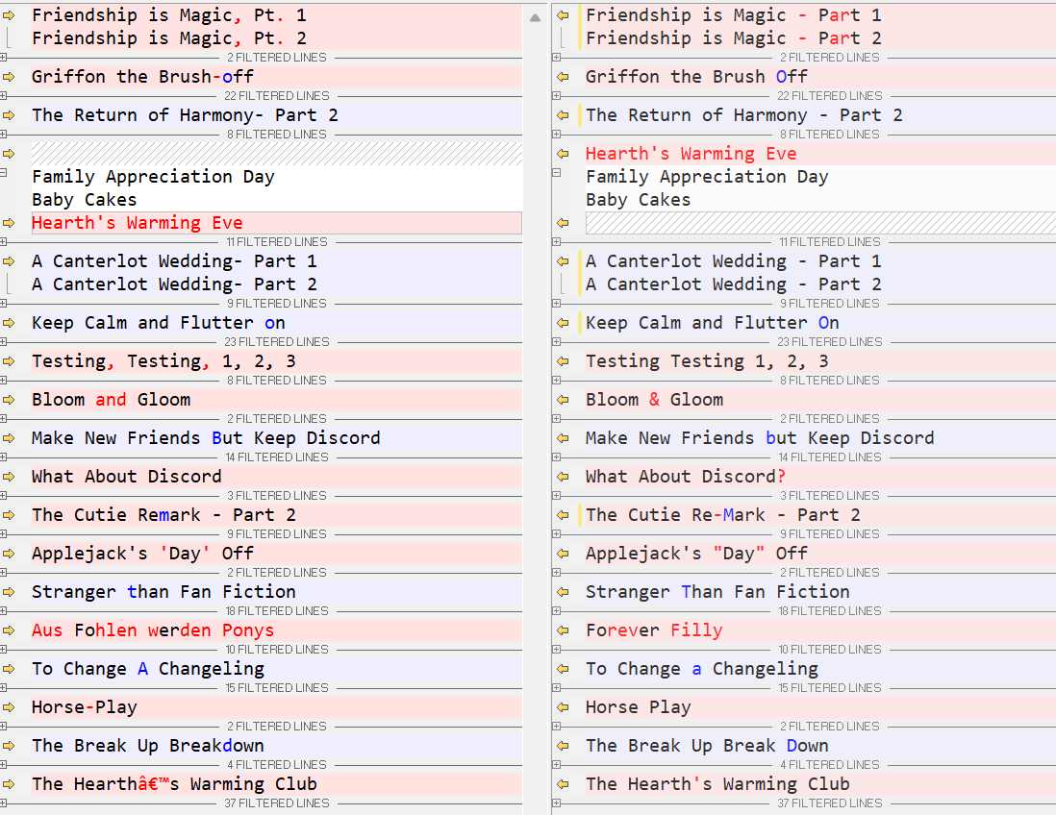Click hatched placeholder line in right pane
The height and width of the screenshot is (815, 1056).
coord(820,223)
